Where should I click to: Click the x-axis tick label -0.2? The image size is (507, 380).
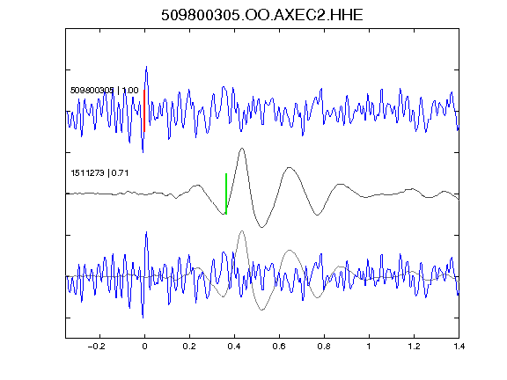97,347
